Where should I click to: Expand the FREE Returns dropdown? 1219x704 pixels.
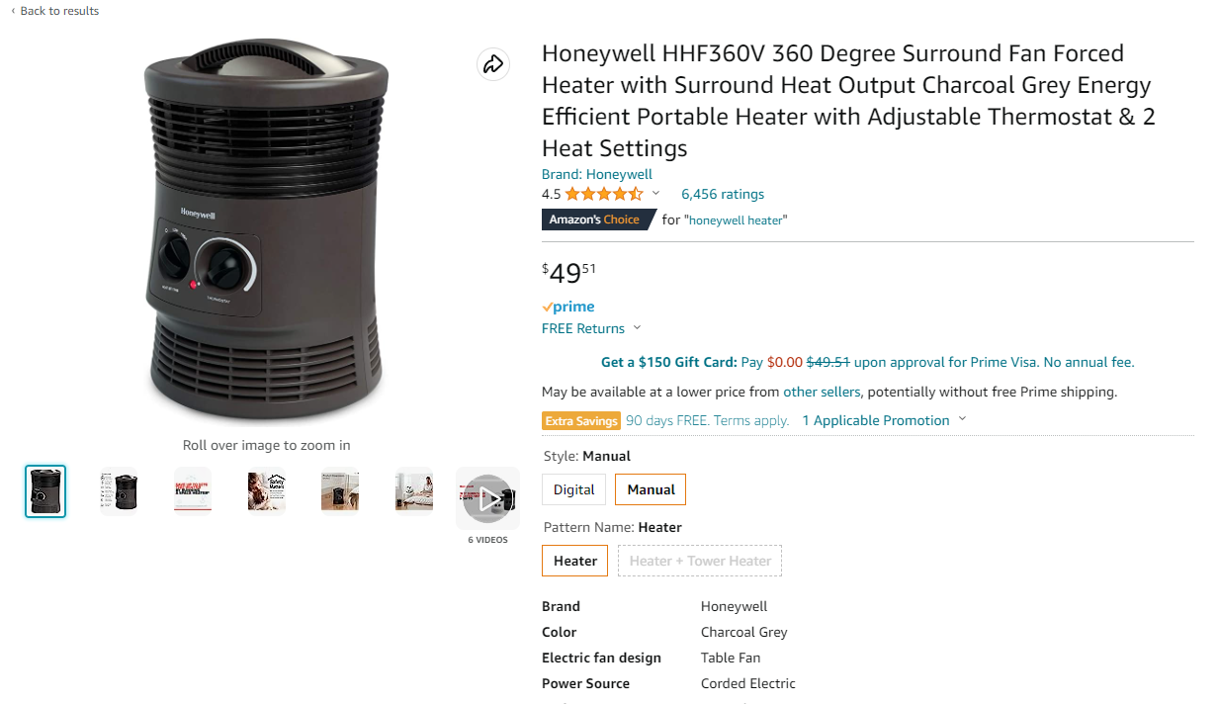click(637, 328)
